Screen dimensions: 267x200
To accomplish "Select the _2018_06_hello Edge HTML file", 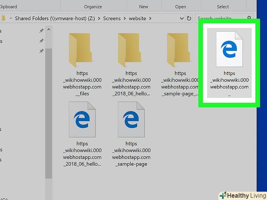I will coord(82,119).
